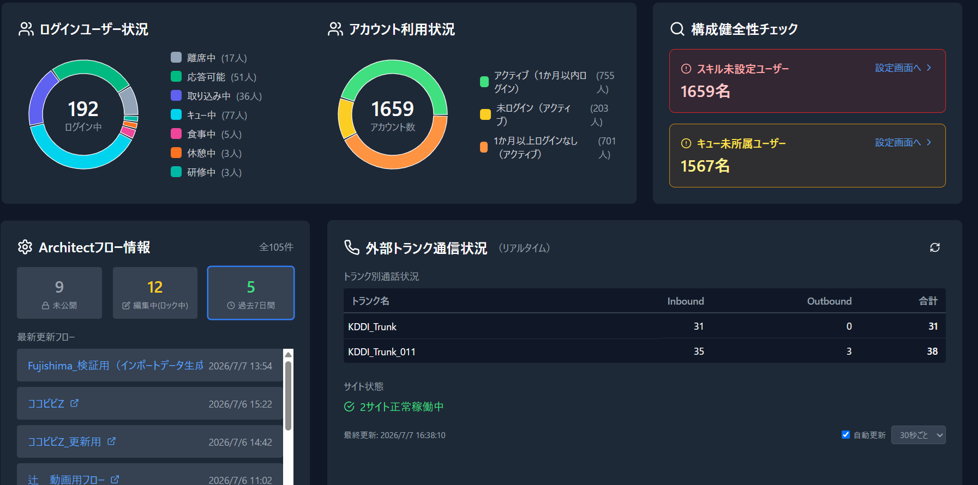Click the 2サイト正常稼働中 status text

(x=402, y=407)
